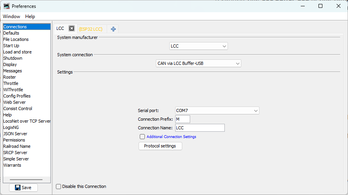Check Disable this Connection
Viewport: 348px width, 195px height.
pos(58,186)
